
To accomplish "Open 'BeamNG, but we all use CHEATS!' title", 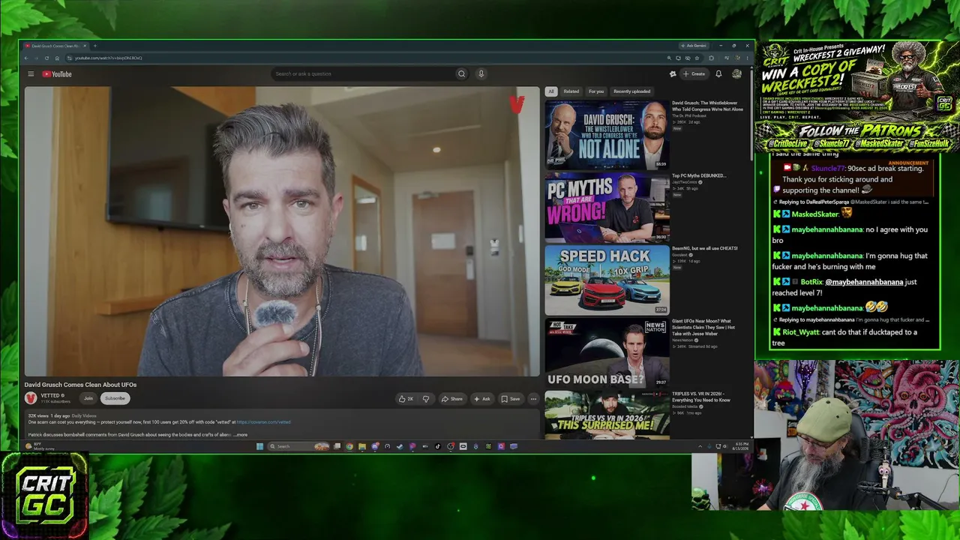I will [705, 248].
